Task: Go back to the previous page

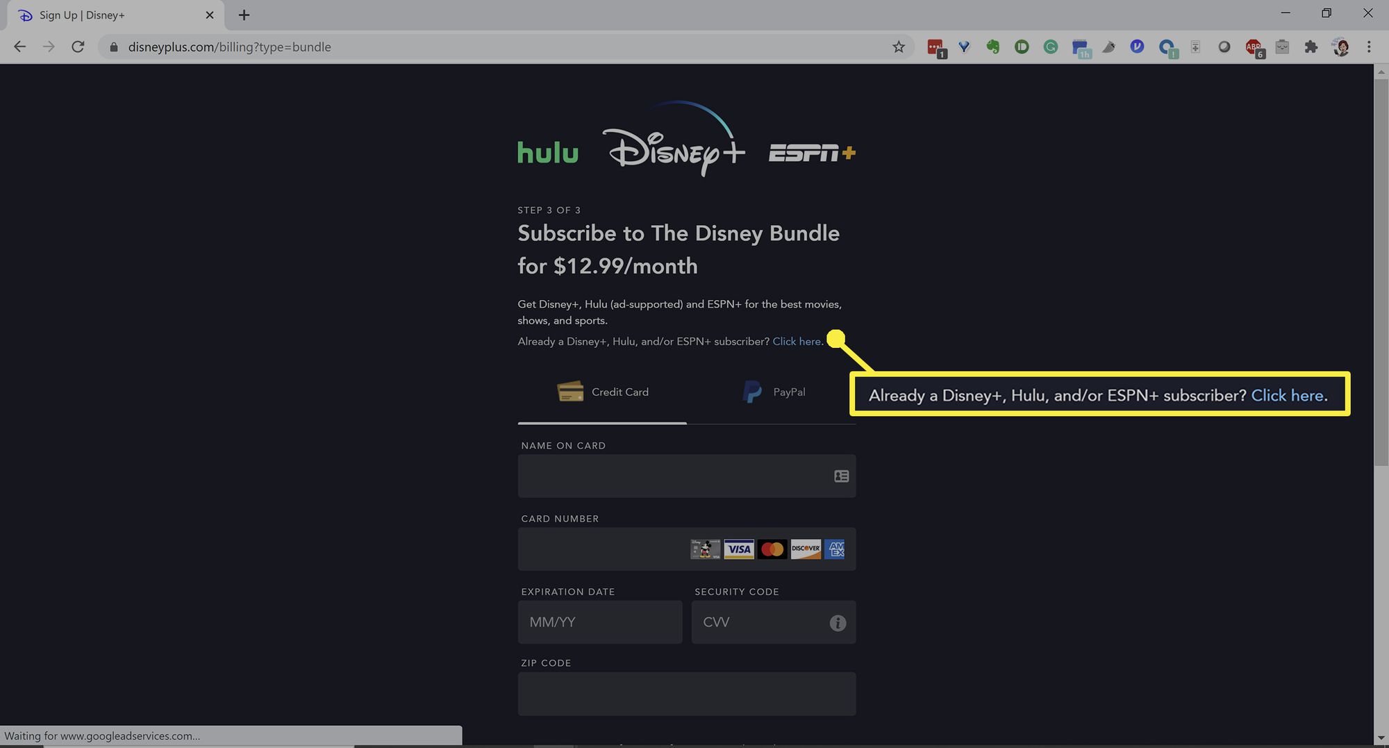Action: (19, 47)
